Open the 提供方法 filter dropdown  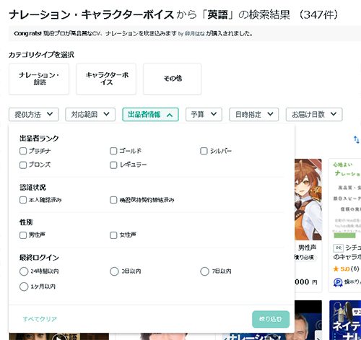tap(34, 114)
